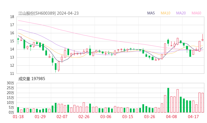Click the MA60 legend label
Screen dimensions: 207x123
click(196, 13)
